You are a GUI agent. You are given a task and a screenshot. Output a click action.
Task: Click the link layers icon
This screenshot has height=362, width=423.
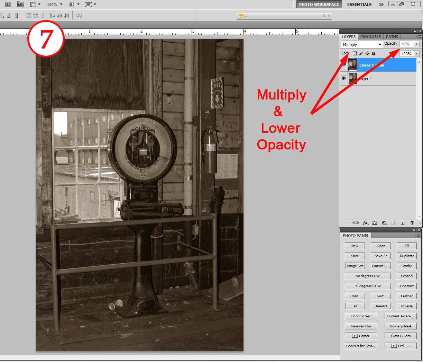tap(356, 223)
